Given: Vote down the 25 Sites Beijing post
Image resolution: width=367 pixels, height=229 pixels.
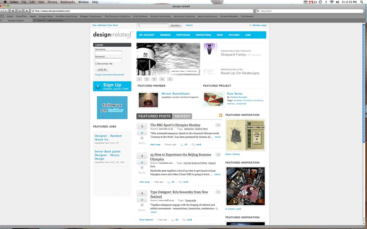Looking at the screenshot, I should 142,168.
